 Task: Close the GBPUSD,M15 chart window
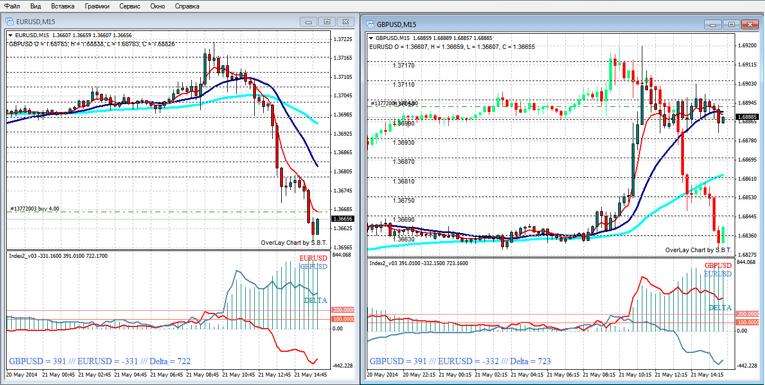click(x=750, y=24)
